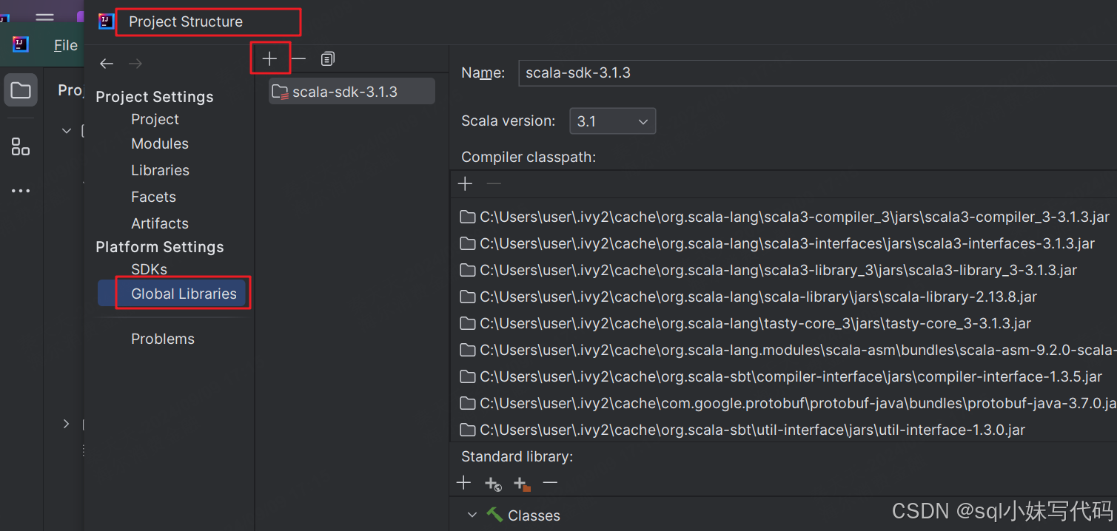1117x531 pixels.
Task: Open the Problems section
Action: (x=163, y=339)
